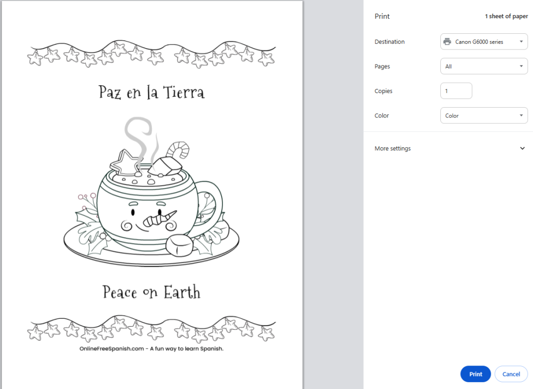Screen dimensions: 533x389
Task: Click the 'Peace on Earth' caption
Action: [x=151, y=292]
